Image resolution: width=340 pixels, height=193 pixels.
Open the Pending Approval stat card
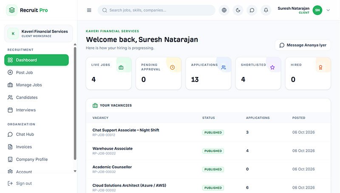tap(159, 74)
